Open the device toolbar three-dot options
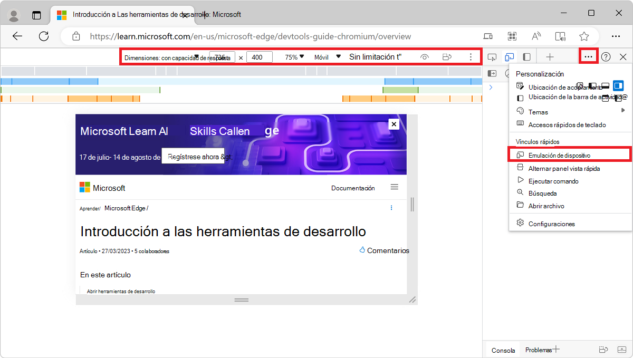This screenshot has height=358, width=633. point(470,56)
